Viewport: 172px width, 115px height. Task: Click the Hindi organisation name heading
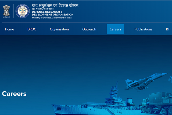55,5
